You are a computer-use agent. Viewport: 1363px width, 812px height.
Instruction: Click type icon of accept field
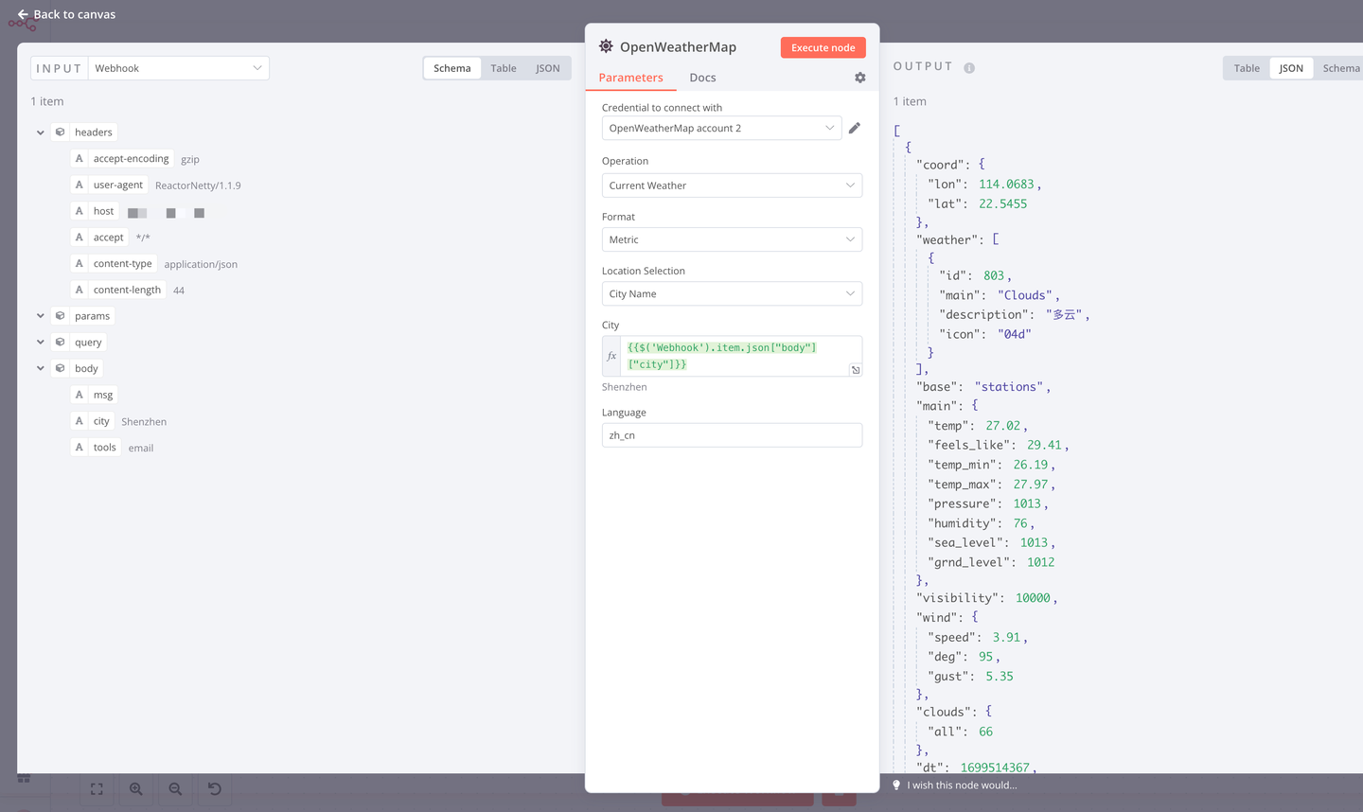tap(80, 238)
